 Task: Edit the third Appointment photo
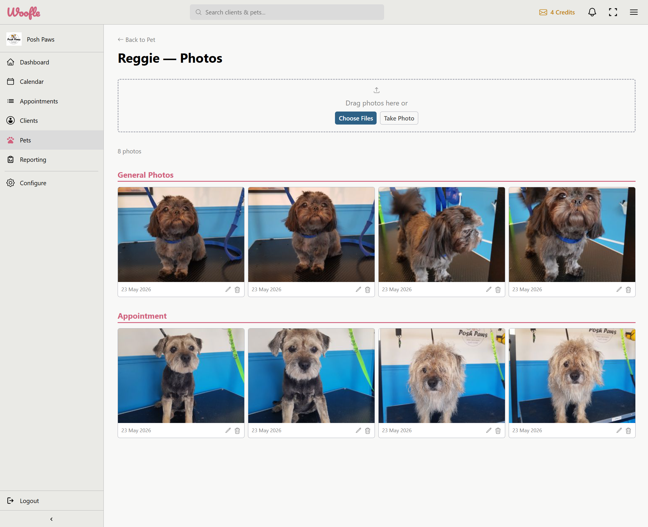click(x=488, y=430)
